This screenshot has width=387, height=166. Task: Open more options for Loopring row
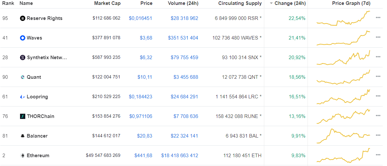point(378,96)
